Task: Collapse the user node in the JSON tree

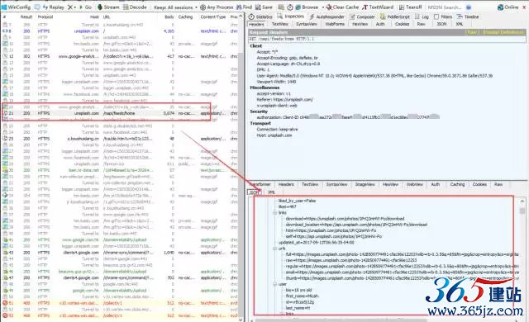Action: [x=274, y=284]
